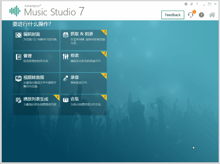Open the 修改 audio editing tile

click(83, 61)
